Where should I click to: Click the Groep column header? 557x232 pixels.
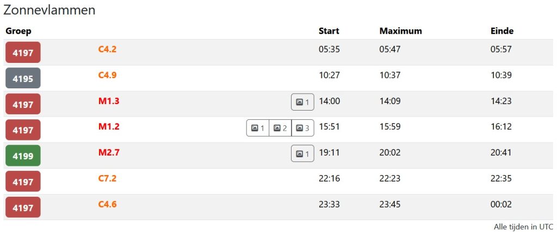point(18,31)
